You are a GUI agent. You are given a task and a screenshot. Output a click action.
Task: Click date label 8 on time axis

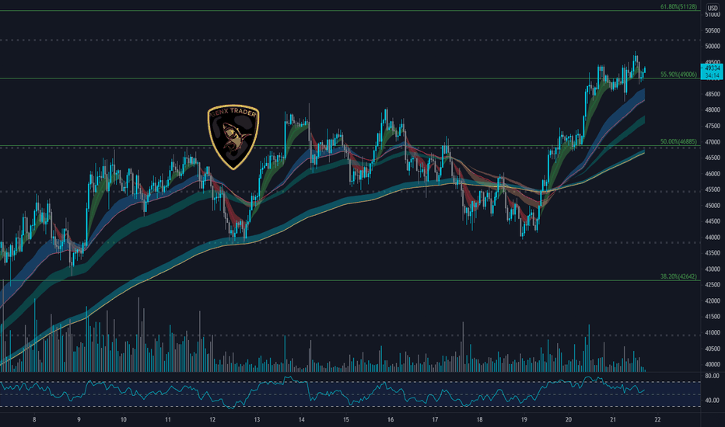tap(34, 420)
